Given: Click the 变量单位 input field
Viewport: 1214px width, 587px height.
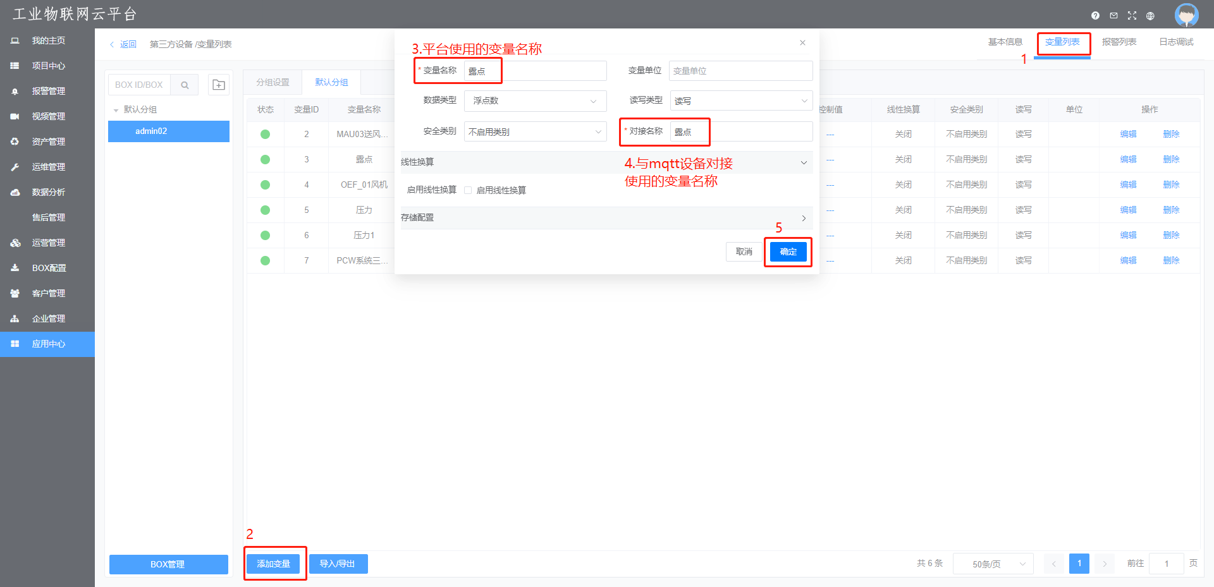Looking at the screenshot, I should (x=740, y=71).
